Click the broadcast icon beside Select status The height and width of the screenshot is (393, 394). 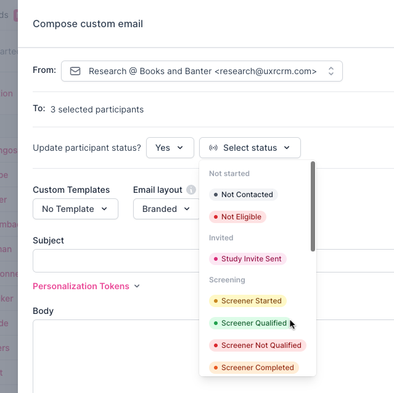213,148
